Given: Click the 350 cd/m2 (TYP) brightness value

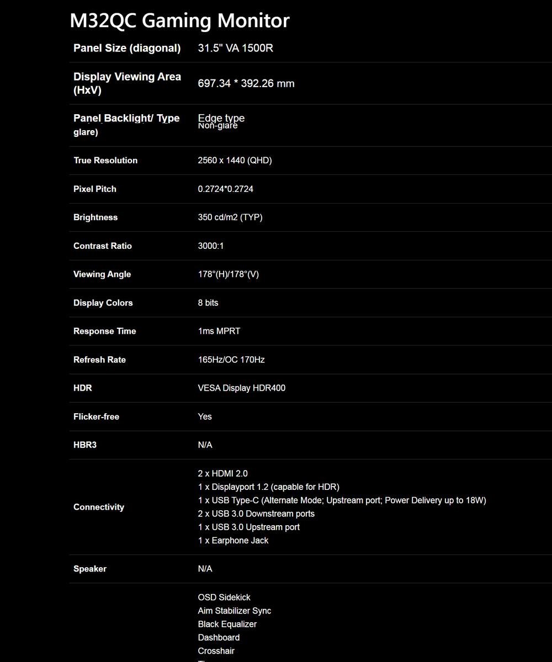Looking at the screenshot, I should pyautogui.click(x=230, y=217).
